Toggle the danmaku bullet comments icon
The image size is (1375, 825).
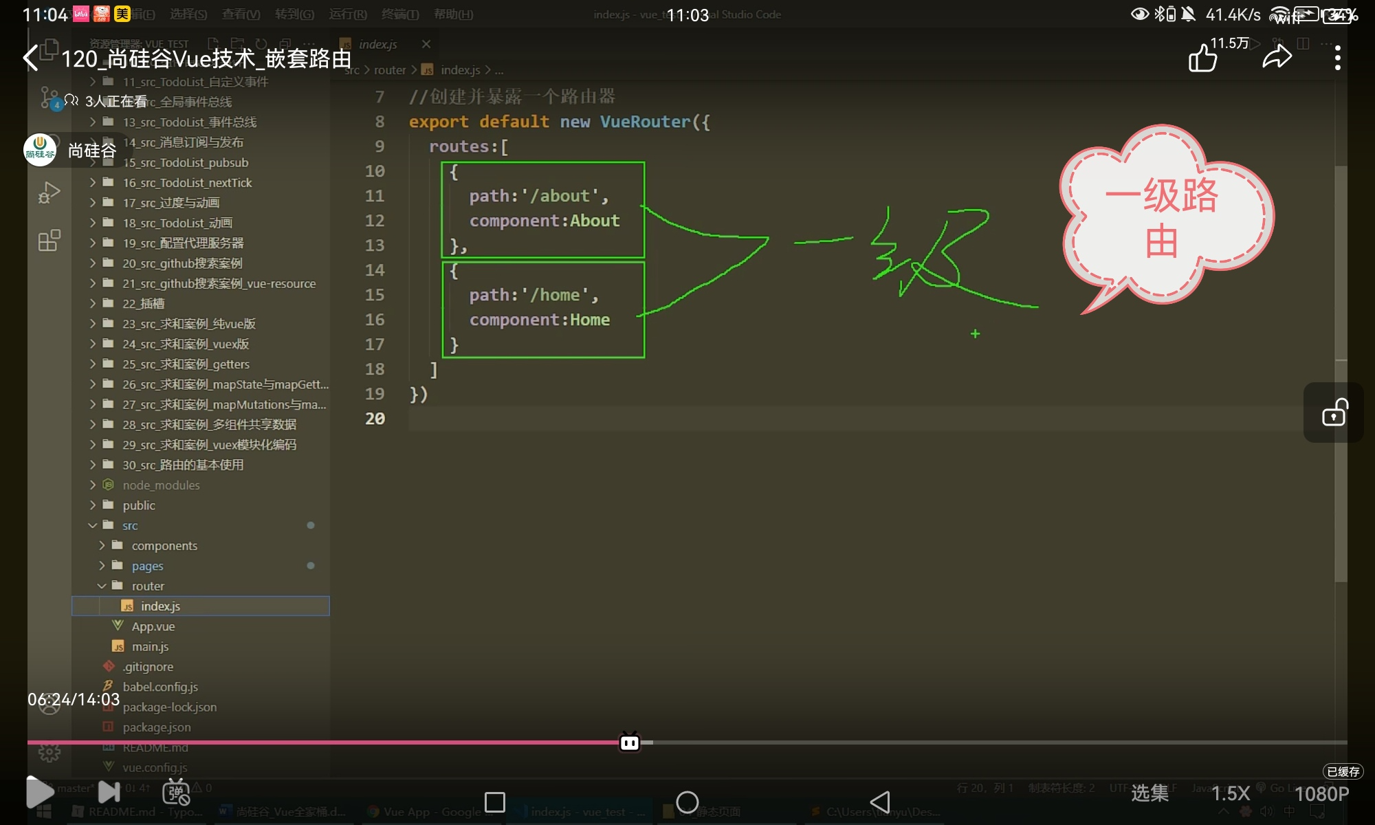(176, 792)
